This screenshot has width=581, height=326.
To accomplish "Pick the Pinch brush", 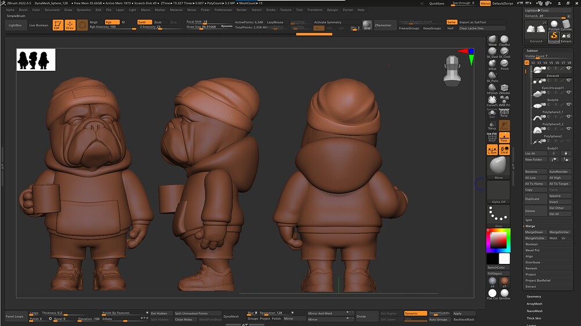I will click(x=504, y=64).
